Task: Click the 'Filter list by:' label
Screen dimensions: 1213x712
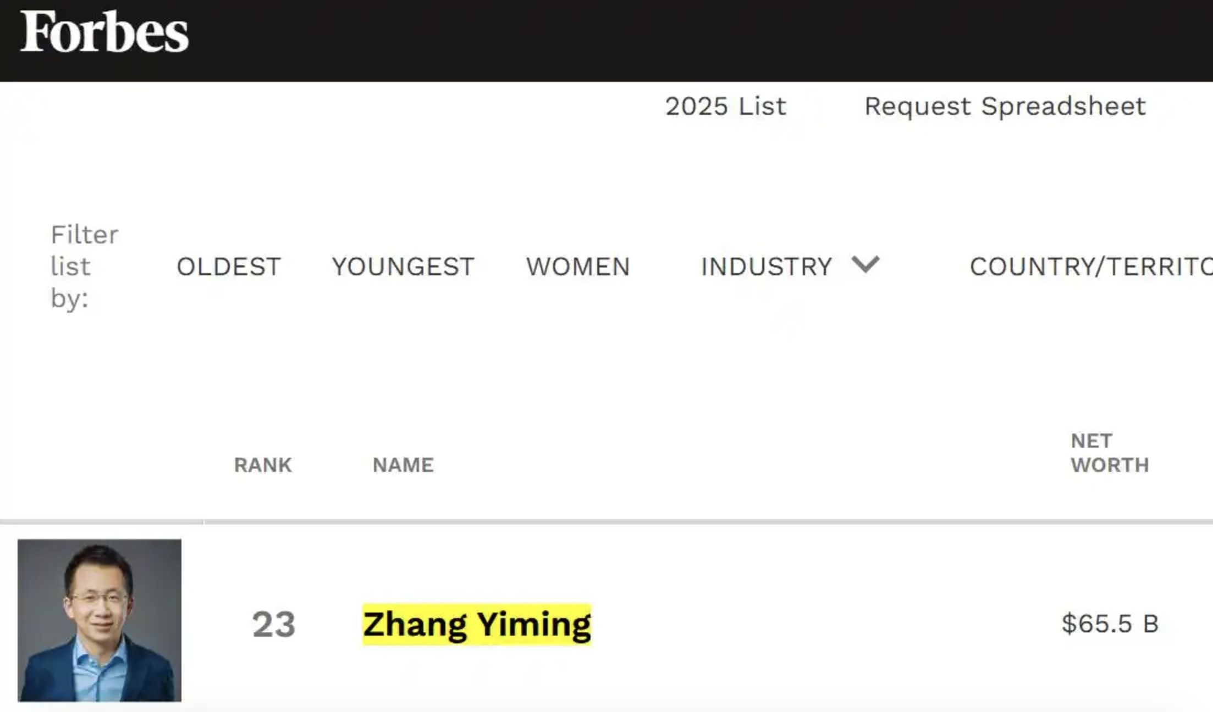Action: tap(84, 266)
